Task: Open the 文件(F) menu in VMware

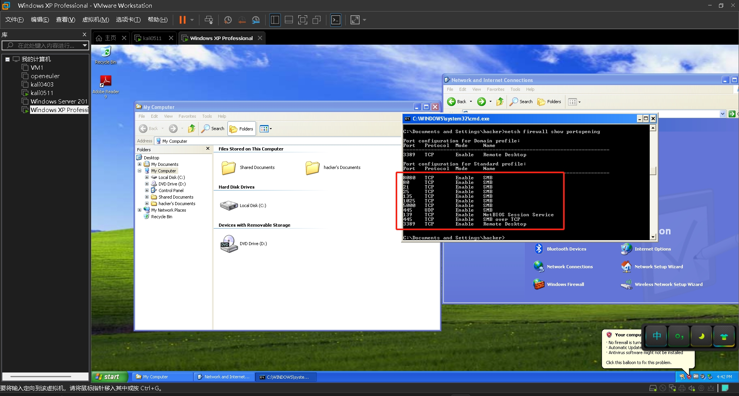Action: 14,20
